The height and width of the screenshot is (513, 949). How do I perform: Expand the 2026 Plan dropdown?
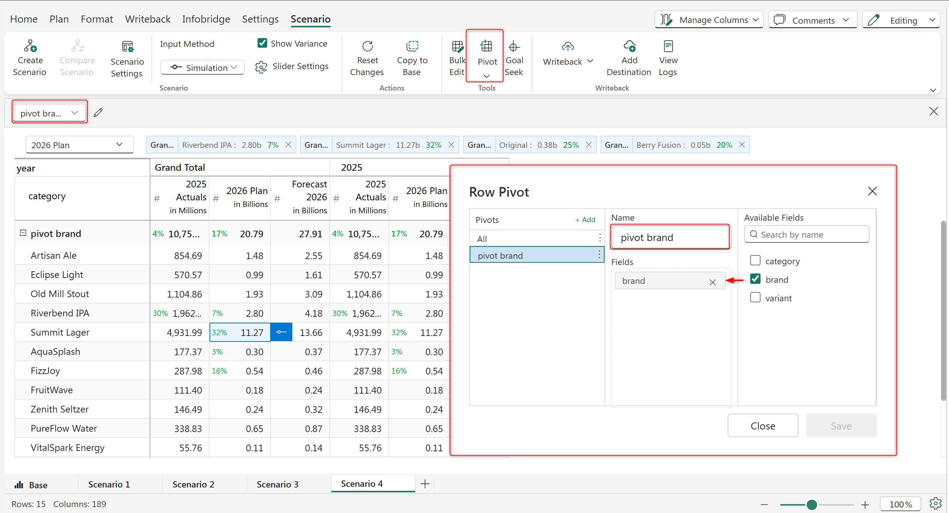pos(79,145)
